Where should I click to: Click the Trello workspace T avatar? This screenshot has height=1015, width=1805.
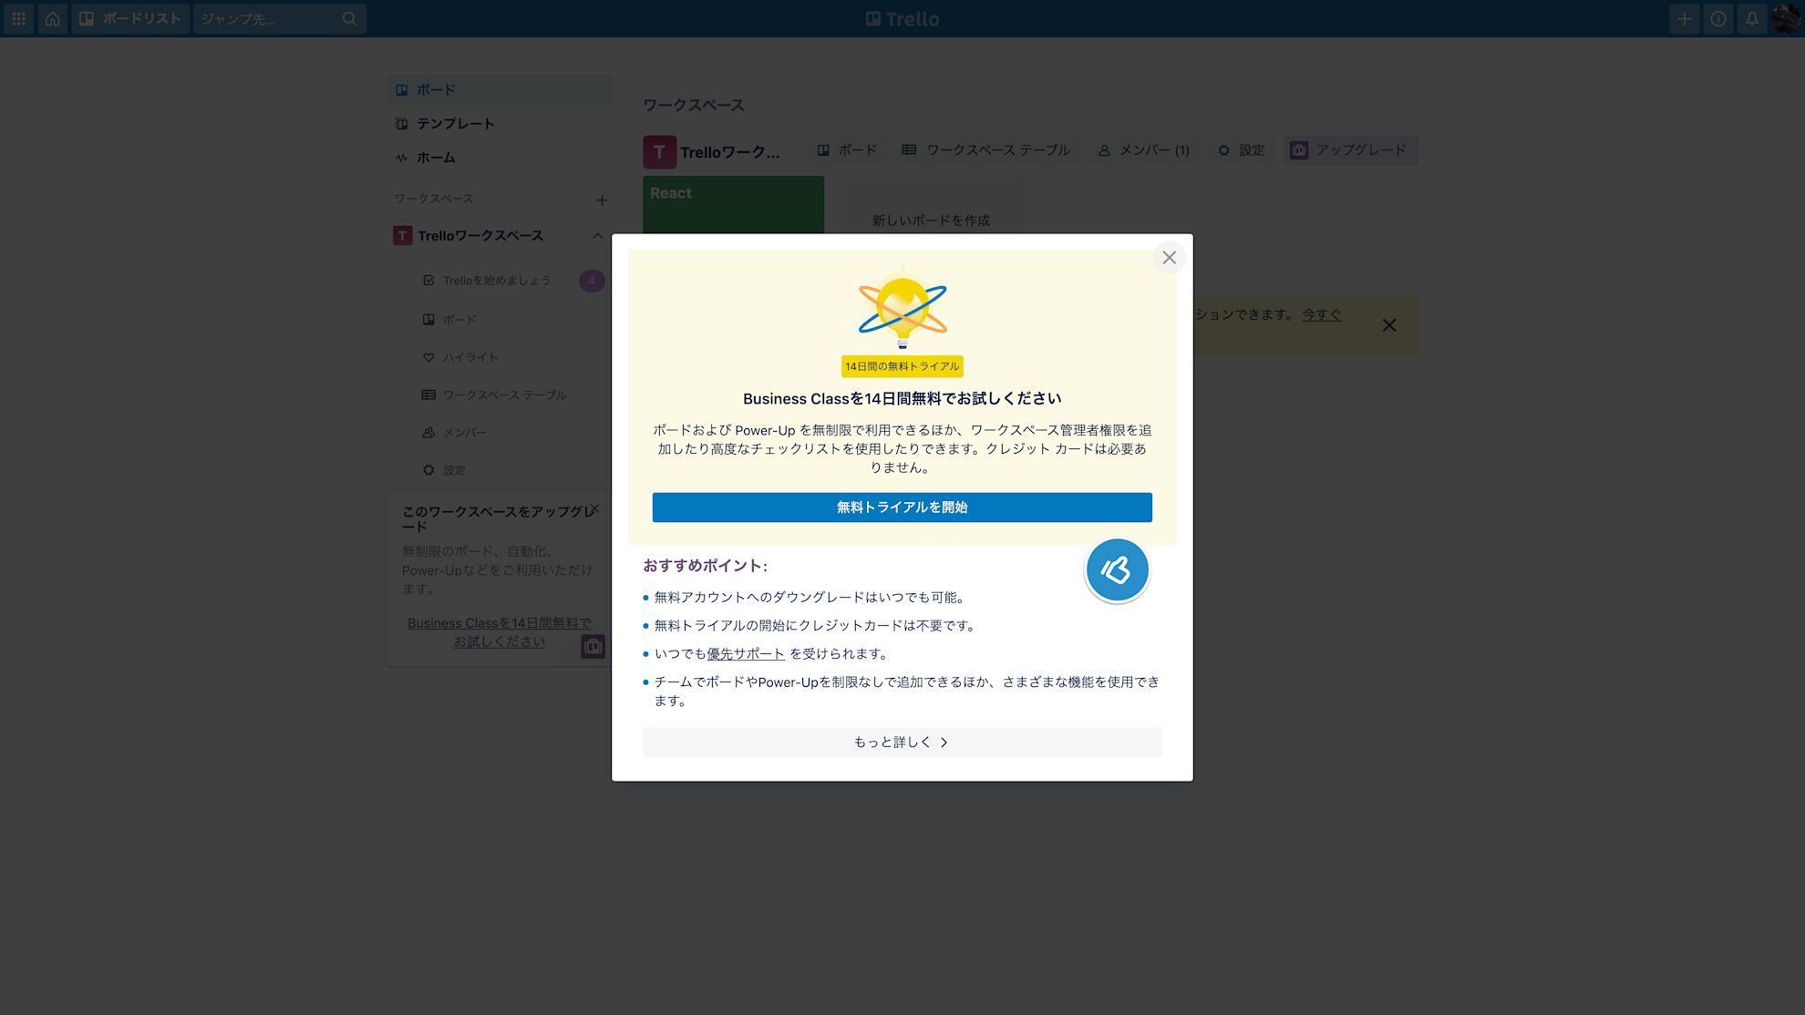[x=659, y=152]
